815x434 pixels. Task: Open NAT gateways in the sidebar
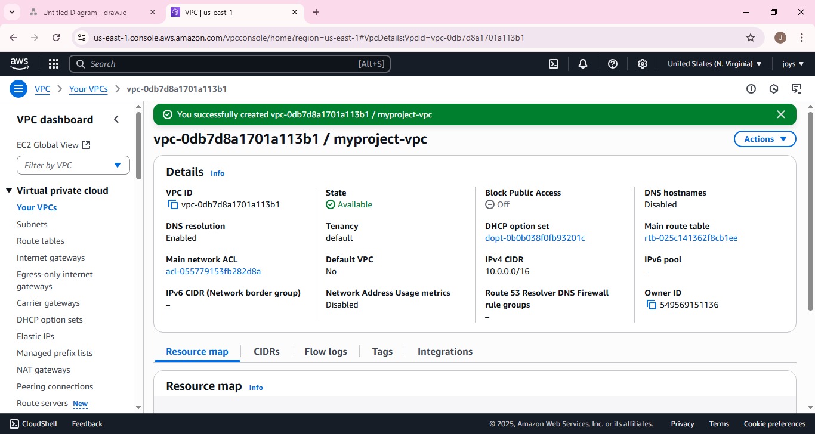[44, 370]
